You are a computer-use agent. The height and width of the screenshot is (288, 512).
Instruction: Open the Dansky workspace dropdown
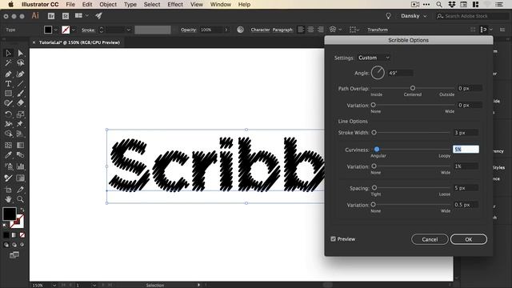tap(414, 16)
